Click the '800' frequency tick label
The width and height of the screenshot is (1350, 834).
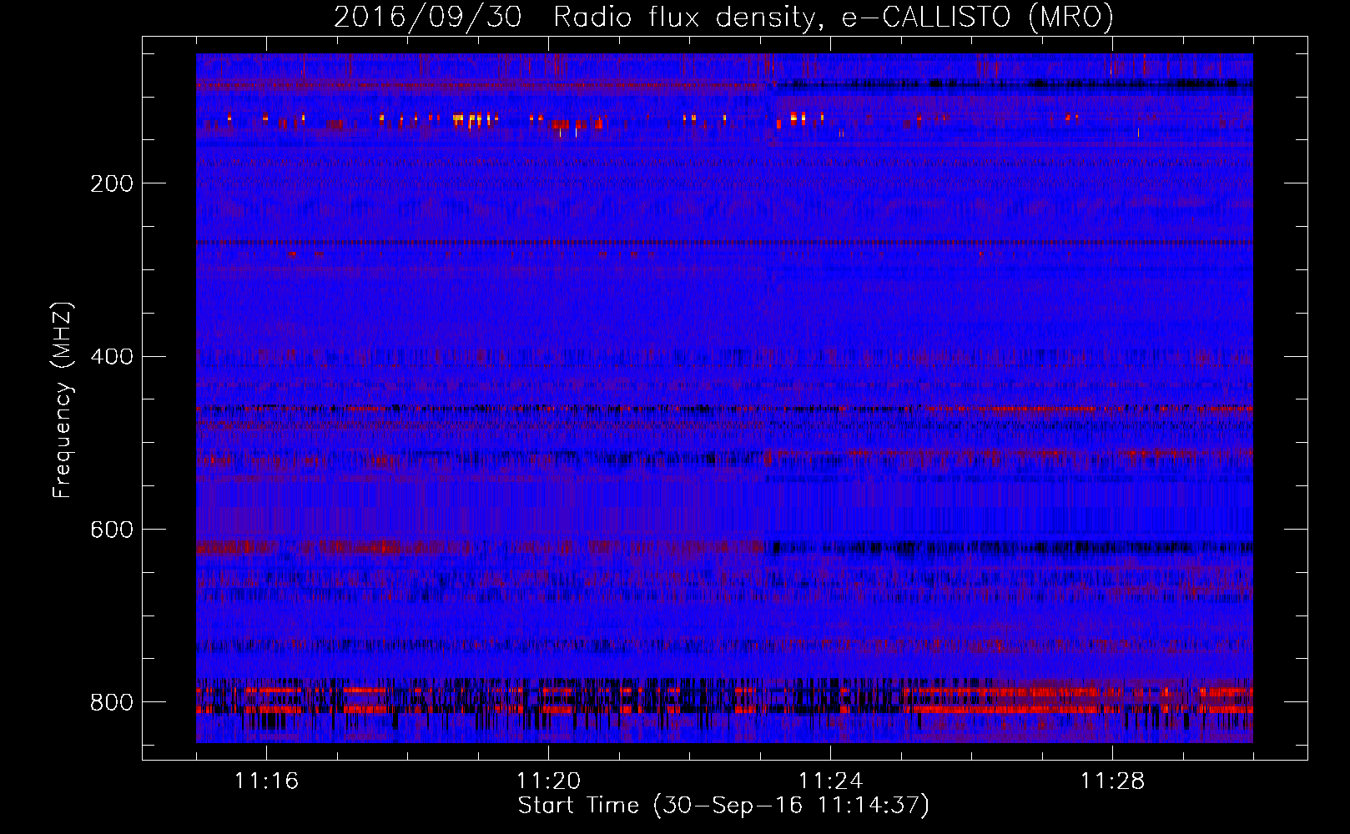click(x=111, y=702)
